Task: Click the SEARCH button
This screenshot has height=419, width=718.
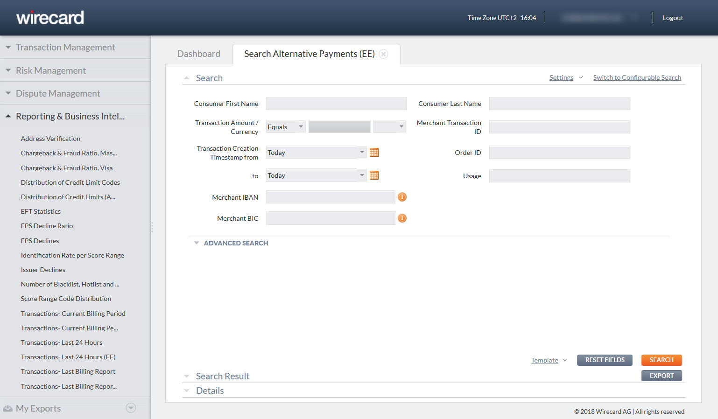Action: [x=662, y=360]
